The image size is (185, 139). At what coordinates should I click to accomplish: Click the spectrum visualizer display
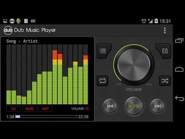[x=47, y=74]
